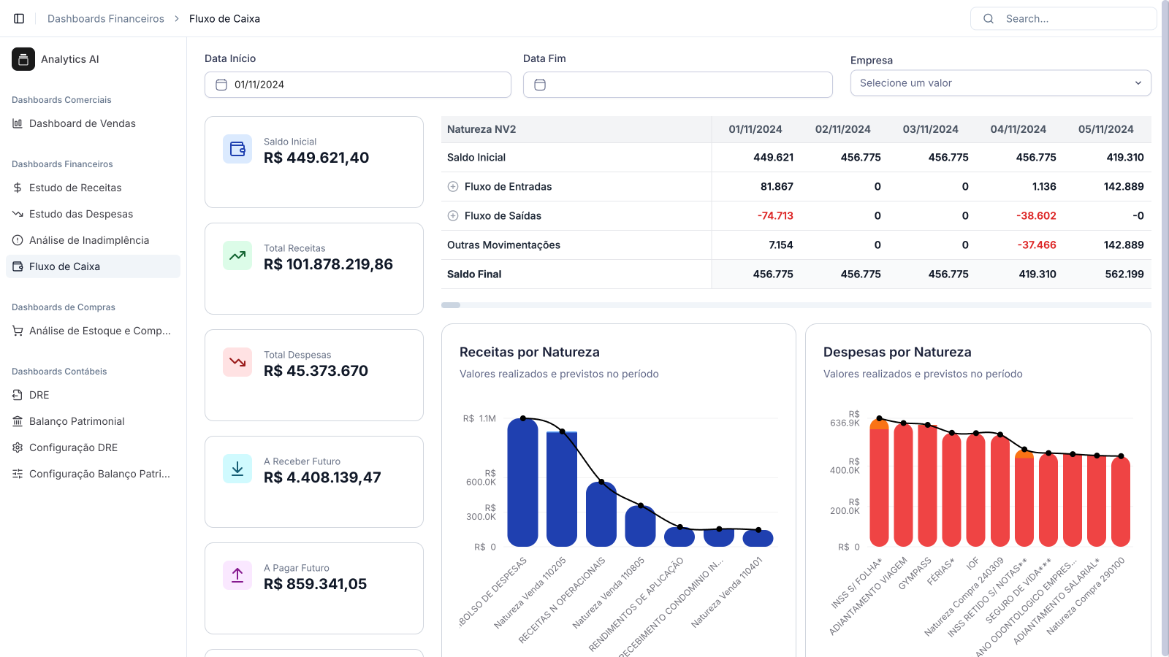Click the Total Receitas trending-up icon

(237, 255)
